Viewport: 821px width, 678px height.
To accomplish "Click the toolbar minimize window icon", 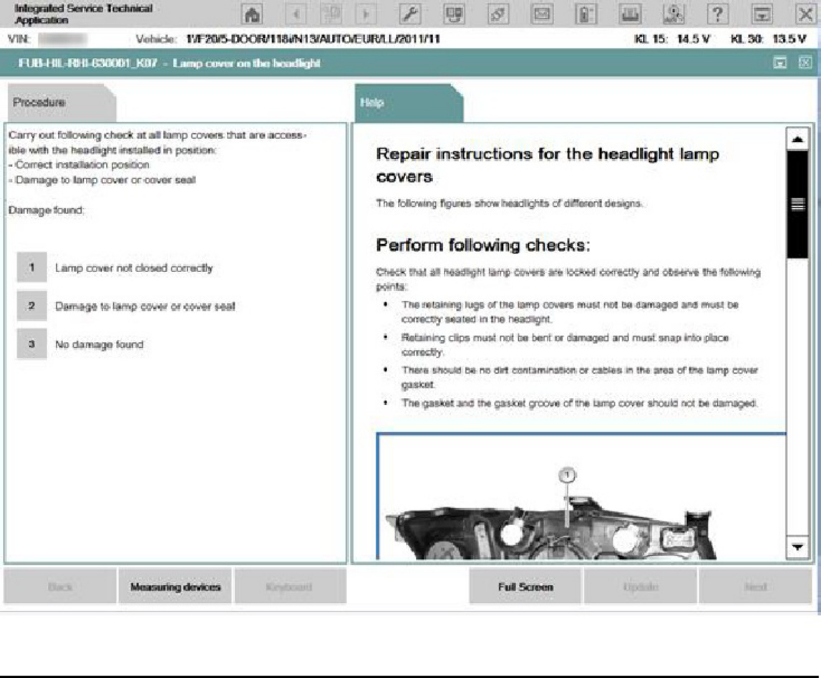I will click(x=762, y=14).
